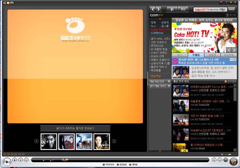
Task: Open the X-BOY 프렌드 channel
Action: 159,53
